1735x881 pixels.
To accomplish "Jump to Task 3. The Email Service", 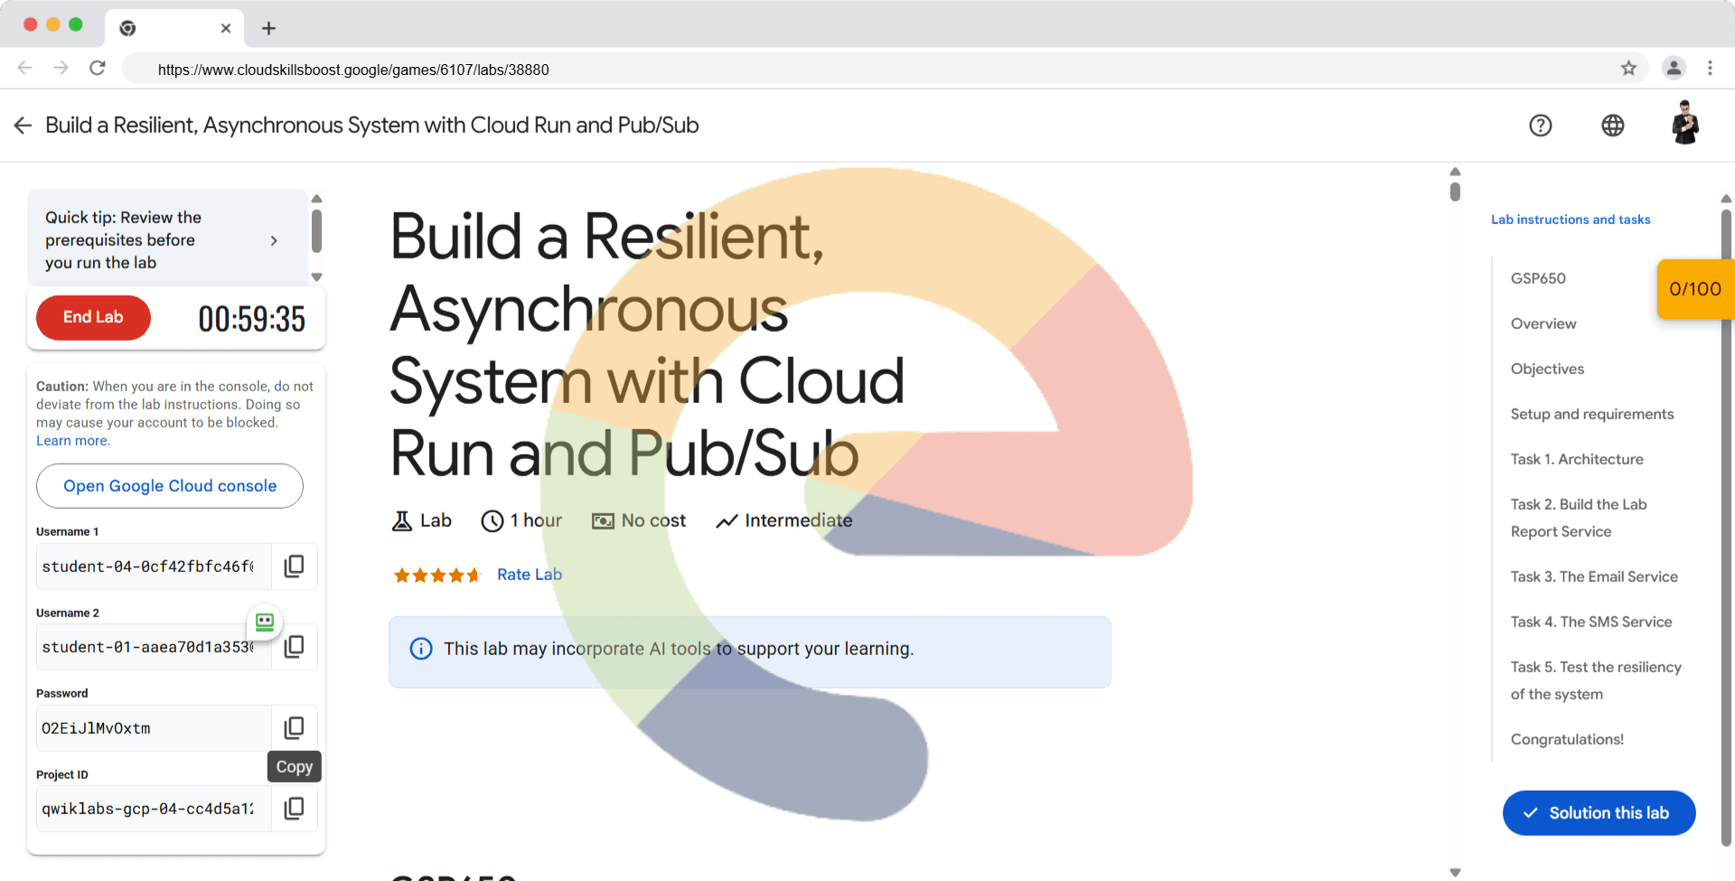I will (x=1593, y=576).
